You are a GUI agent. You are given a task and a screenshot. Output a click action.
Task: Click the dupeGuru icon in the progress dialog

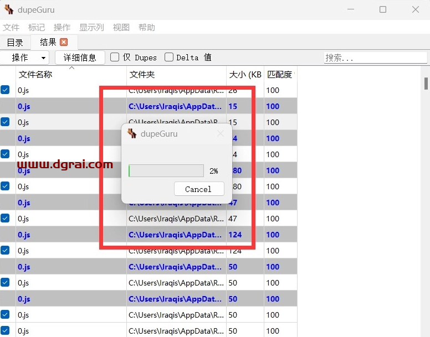point(132,133)
